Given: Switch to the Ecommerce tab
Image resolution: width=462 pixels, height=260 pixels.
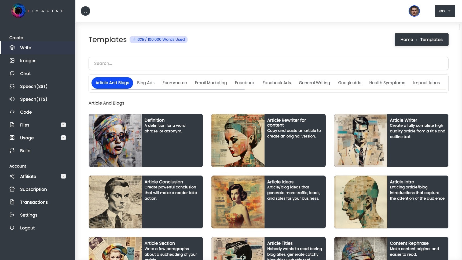Looking at the screenshot, I should pos(175,83).
